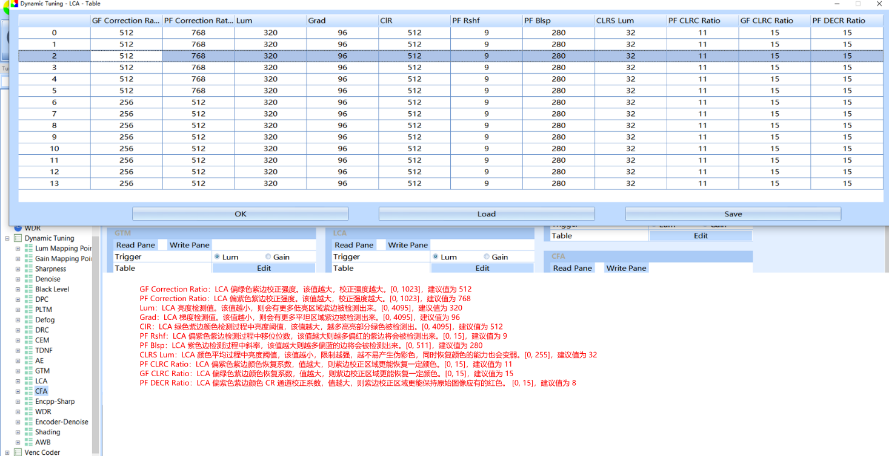Screen dimensions: 889x456
Task: Click the Save button in the table dialog
Action: tap(733, 213)
